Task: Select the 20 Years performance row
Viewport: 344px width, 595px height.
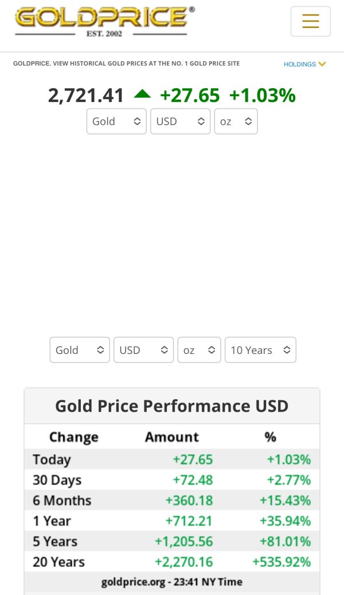Action: click(172, 562)
